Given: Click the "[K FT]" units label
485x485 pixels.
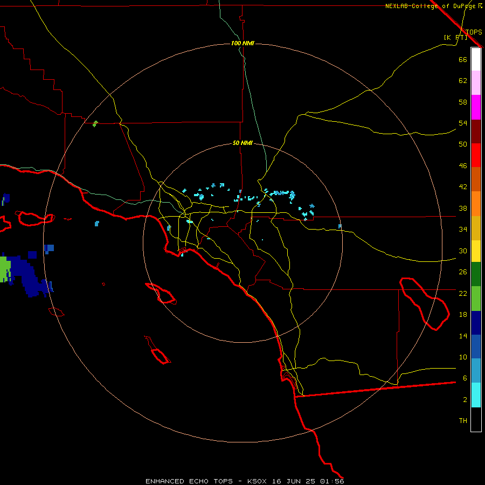Looking at the screenshot, I should pyautogui.click(x=455, y=38).
